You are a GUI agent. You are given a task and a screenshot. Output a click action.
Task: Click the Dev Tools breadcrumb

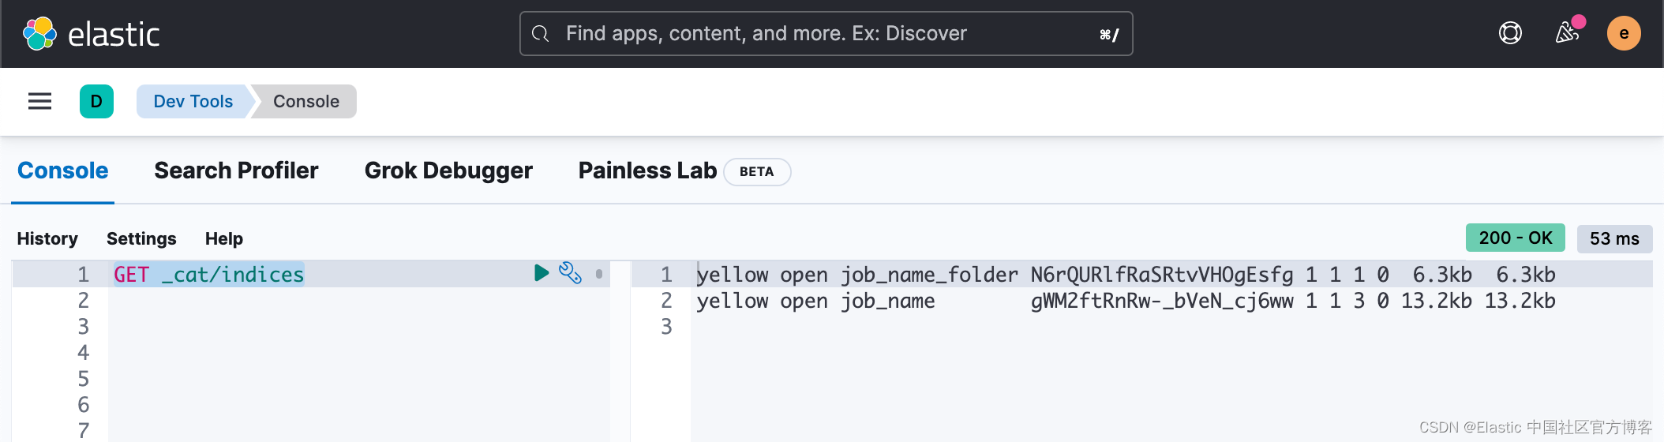pos(193,101)
